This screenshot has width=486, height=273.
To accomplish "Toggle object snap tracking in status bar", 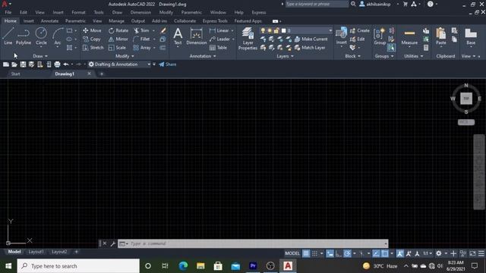I will 376,253.
